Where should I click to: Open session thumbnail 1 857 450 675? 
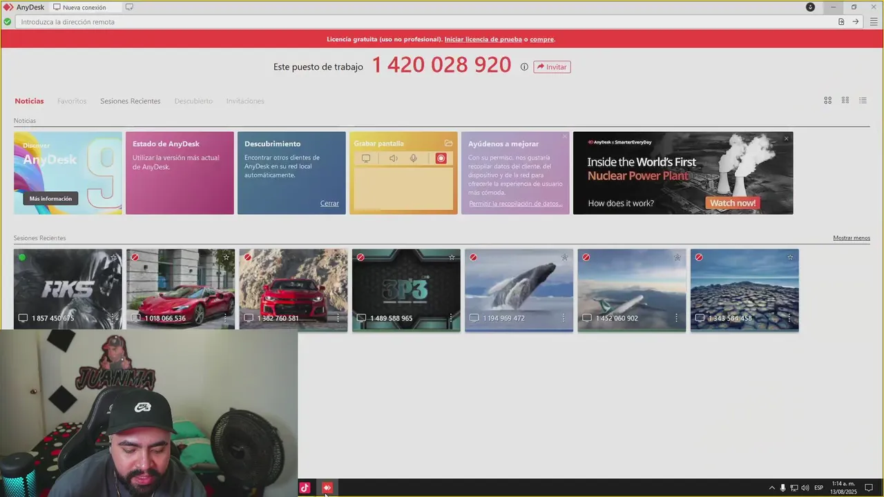68,290
